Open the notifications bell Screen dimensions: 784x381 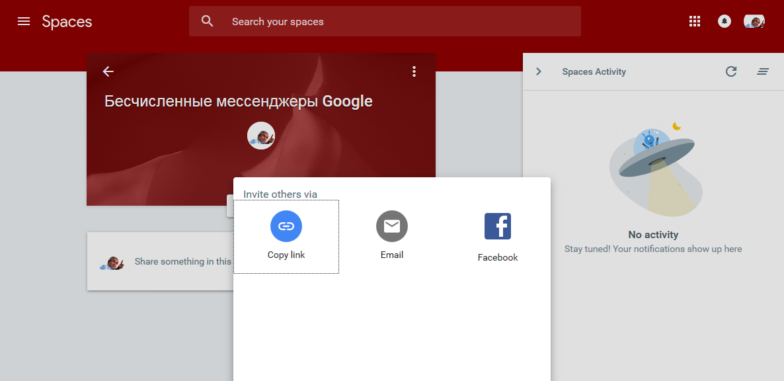(724, 21)
